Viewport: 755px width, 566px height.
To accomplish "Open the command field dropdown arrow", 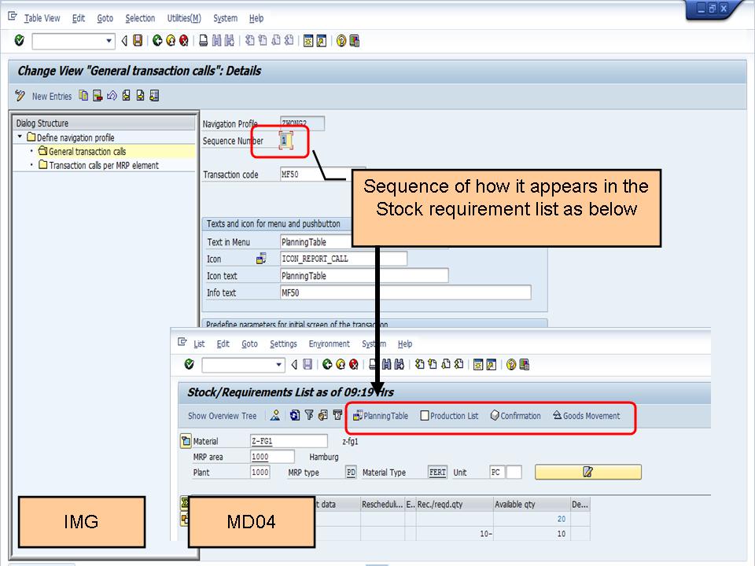I will click(109, 41).
